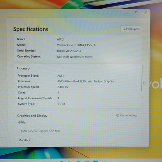Select the 2.40 GHz processor speed value
This screenshot has height=162, width=162.
(63, 87)
